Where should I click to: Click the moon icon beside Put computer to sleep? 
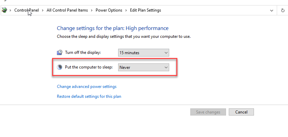60,67
